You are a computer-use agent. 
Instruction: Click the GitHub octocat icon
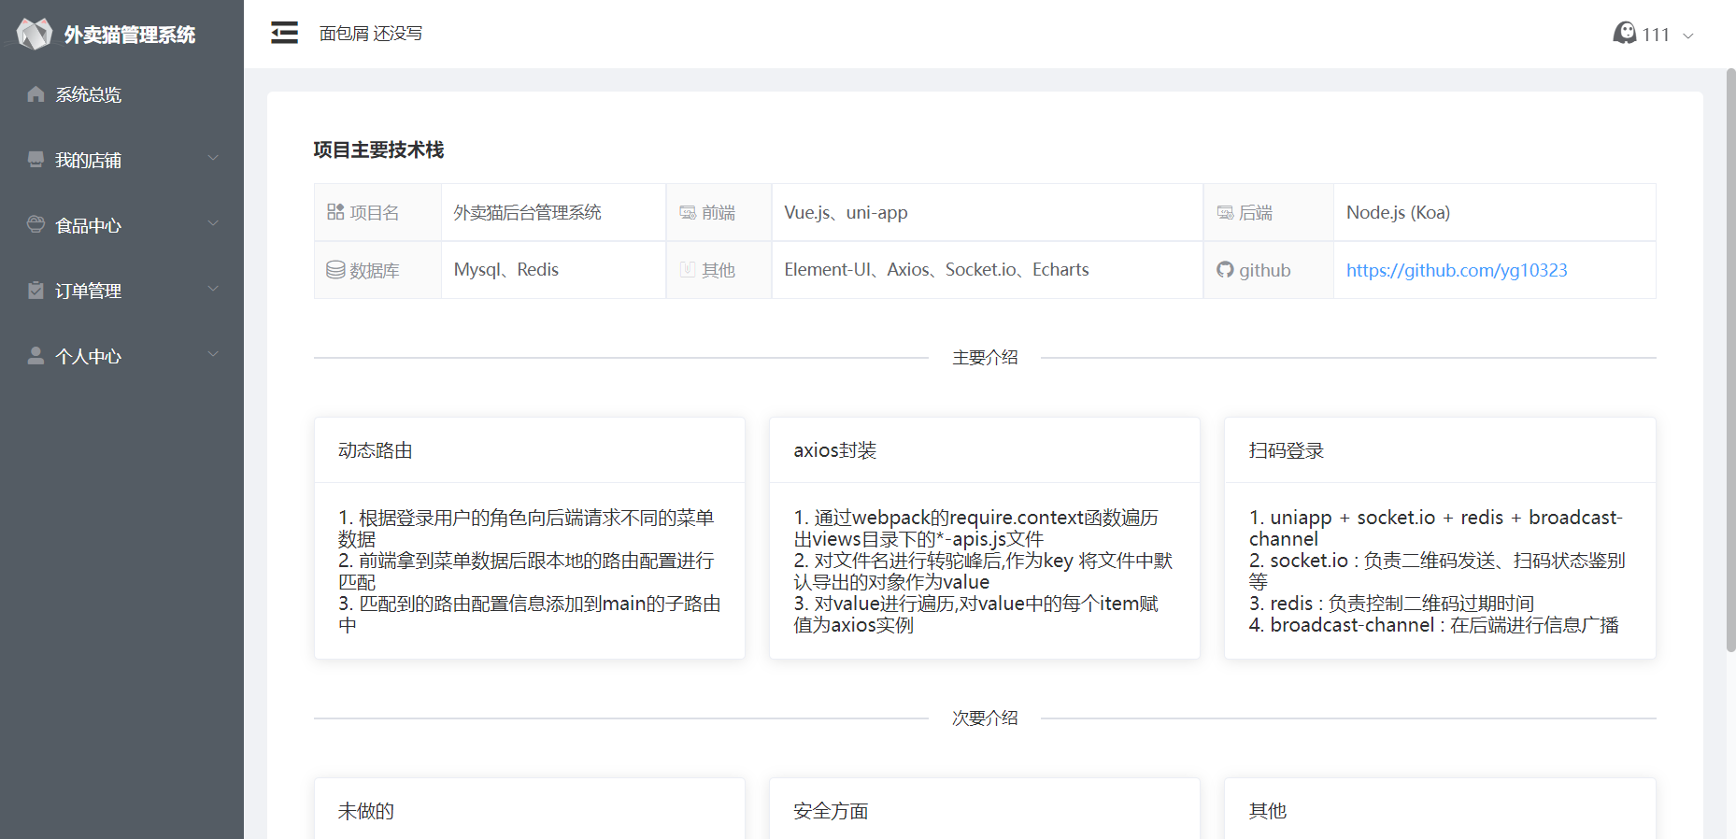1225,270
